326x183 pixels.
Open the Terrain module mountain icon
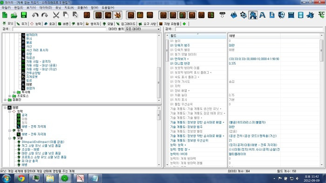234,15
